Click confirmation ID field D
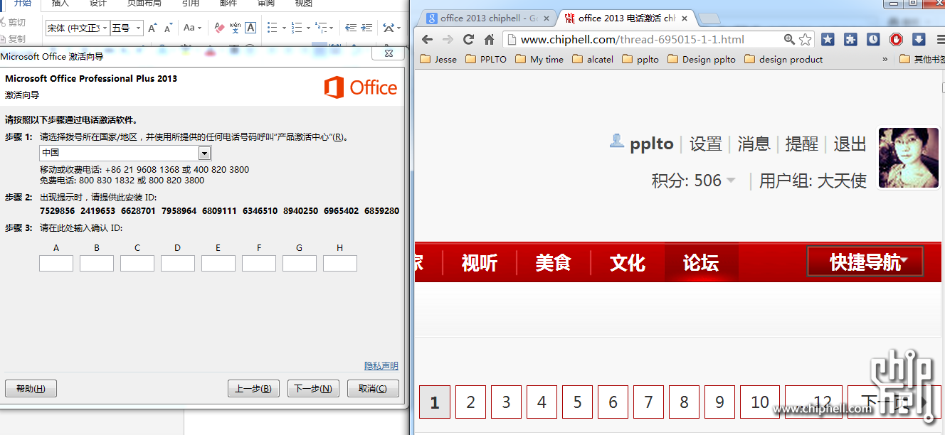The image size is (945, 435). coord(178,264)
